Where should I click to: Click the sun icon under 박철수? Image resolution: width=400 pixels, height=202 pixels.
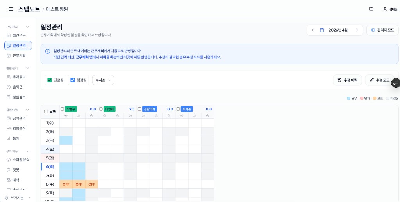(66, 116)
